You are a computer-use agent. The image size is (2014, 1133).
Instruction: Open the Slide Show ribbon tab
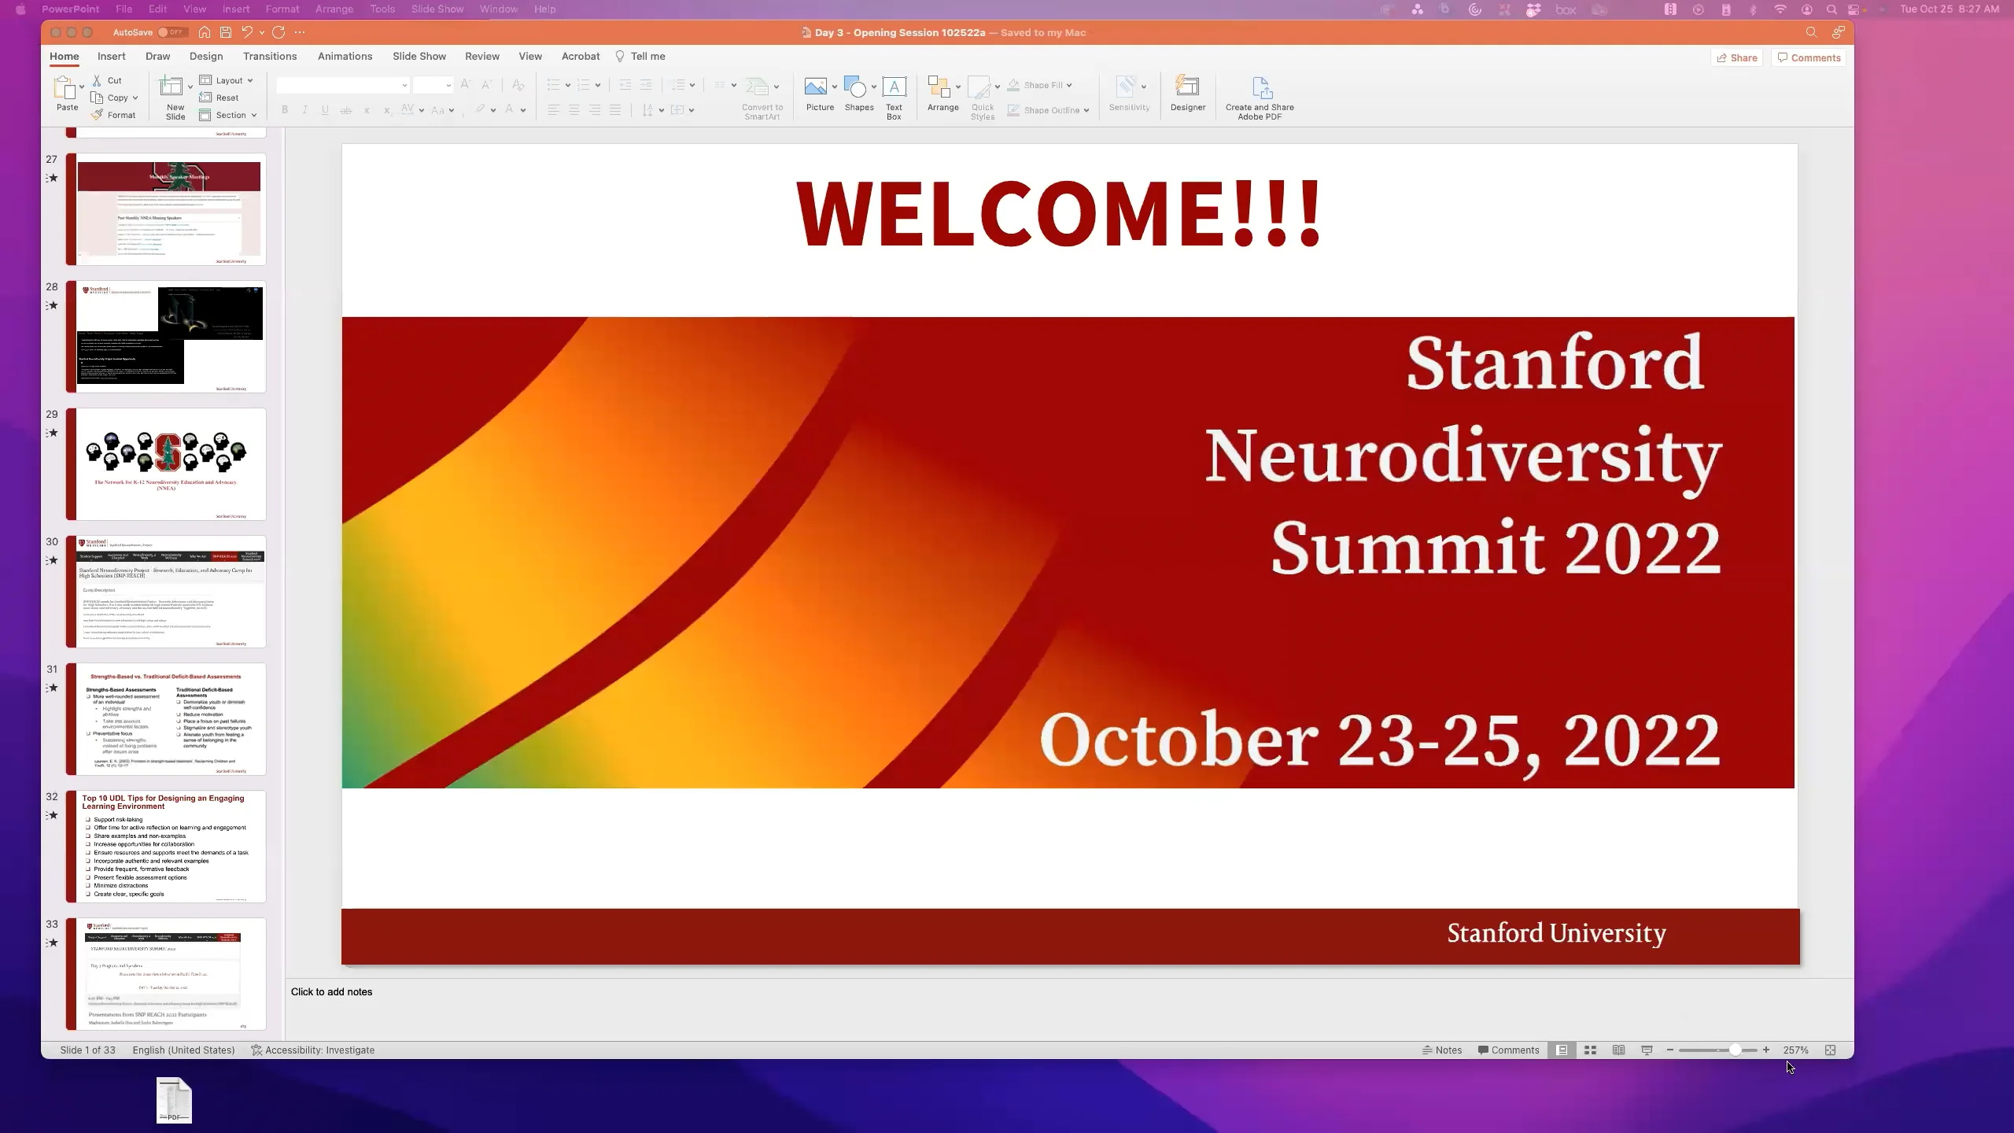419,57
